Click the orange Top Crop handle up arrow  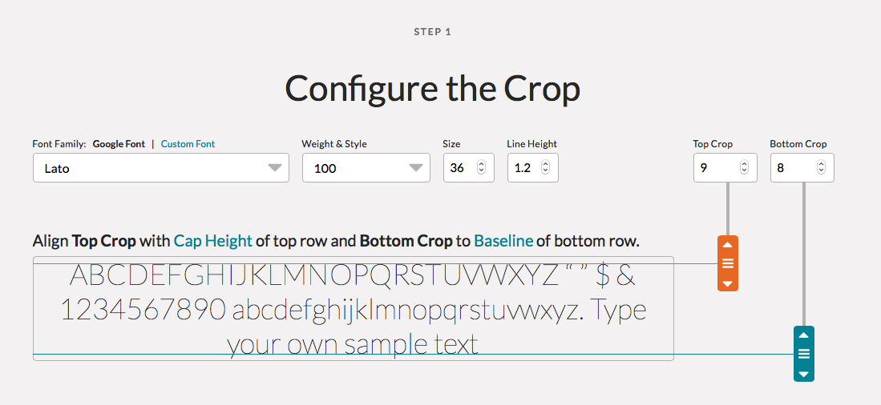click(x=728, y=244)
